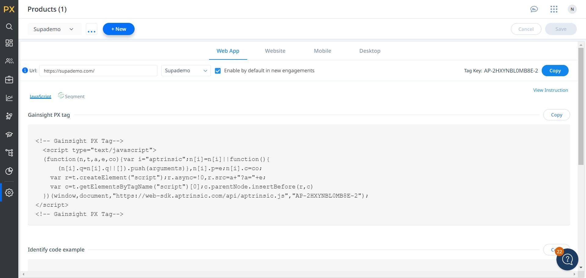
Task: Click the chat messages icon in the header
Action: click(534, 9)
